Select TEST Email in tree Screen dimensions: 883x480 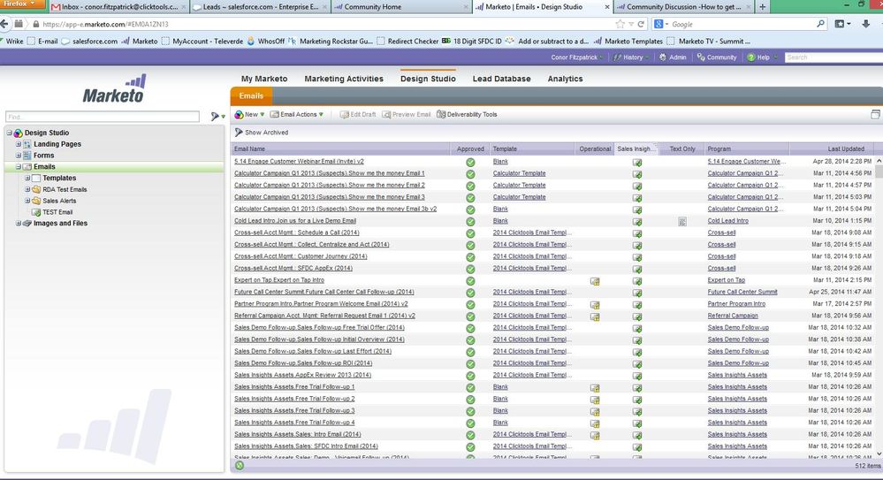click(x=57, y=212)
